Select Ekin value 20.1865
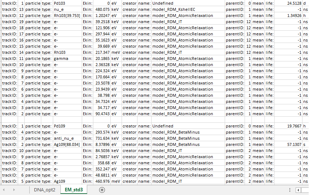Screen dimensions: 309x195 (x=102, y=58)
